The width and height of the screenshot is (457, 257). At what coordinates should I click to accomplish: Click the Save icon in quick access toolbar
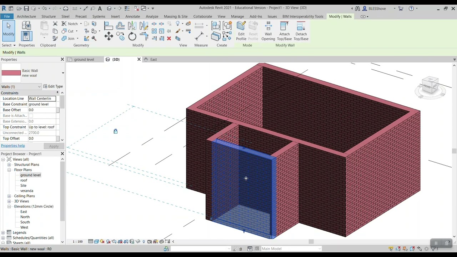[26, 8]
